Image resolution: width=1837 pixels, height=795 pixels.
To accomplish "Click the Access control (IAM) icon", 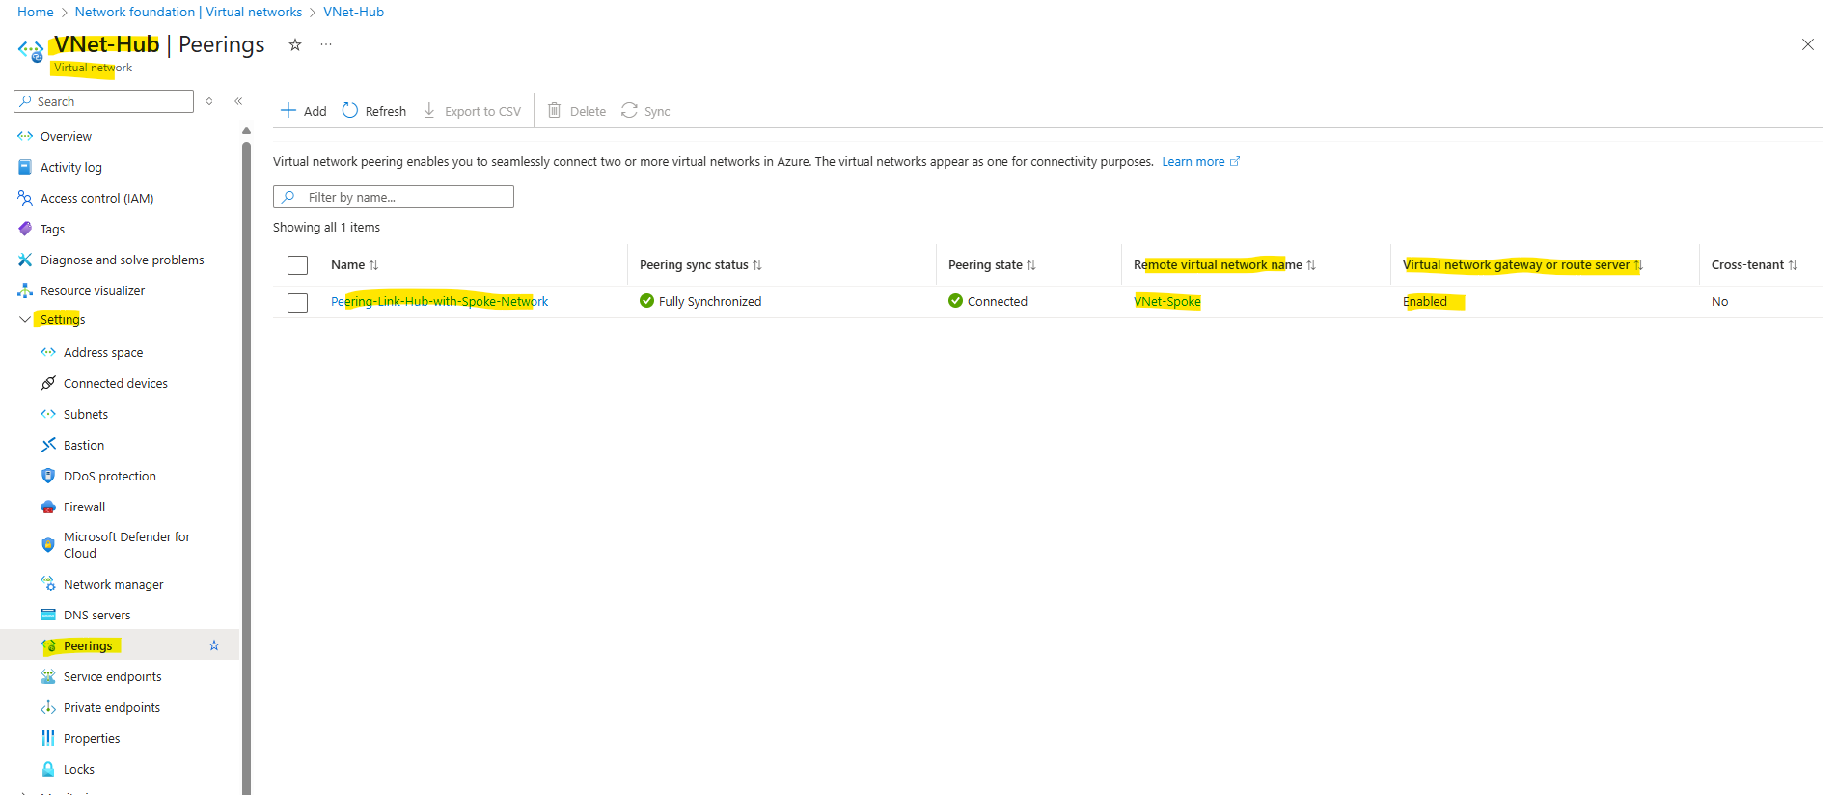I will [25, 198].
